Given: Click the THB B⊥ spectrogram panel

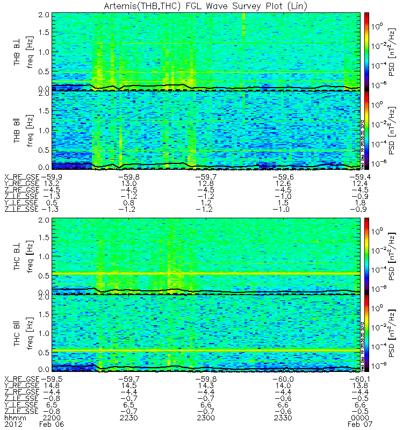Looking at the screenshot, I should (206, 52).
